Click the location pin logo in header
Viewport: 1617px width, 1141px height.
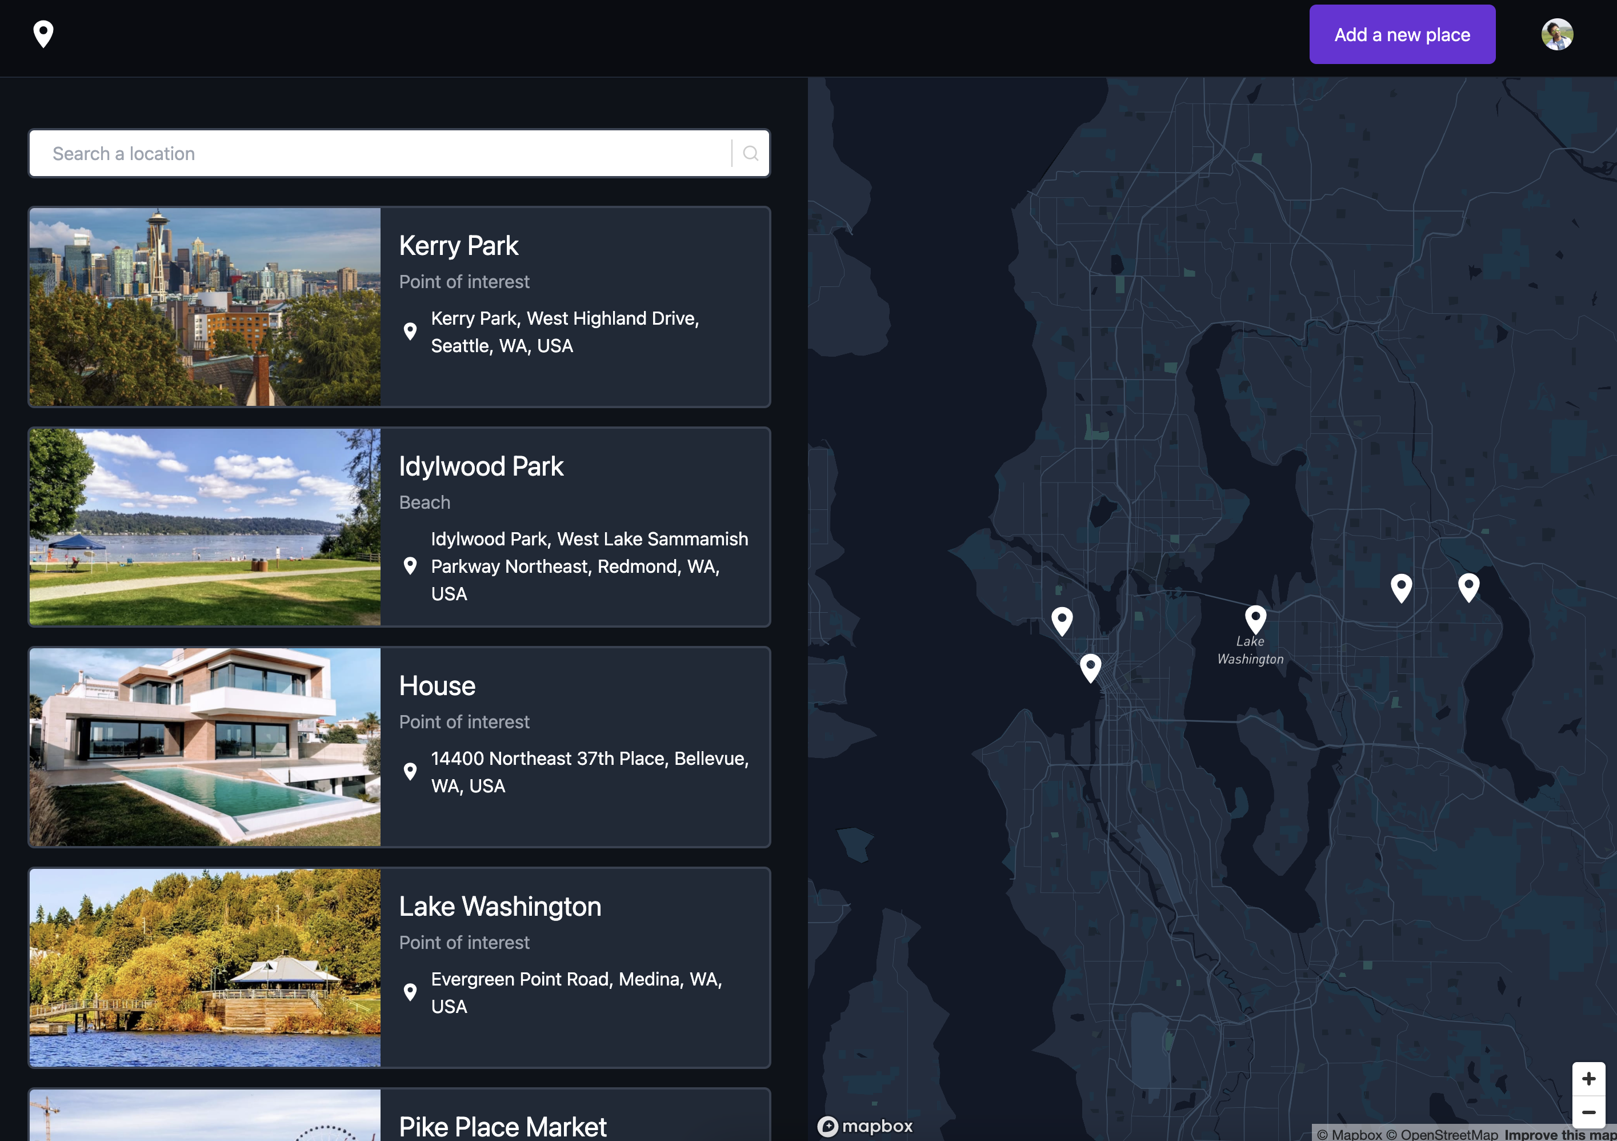(43, 34)
